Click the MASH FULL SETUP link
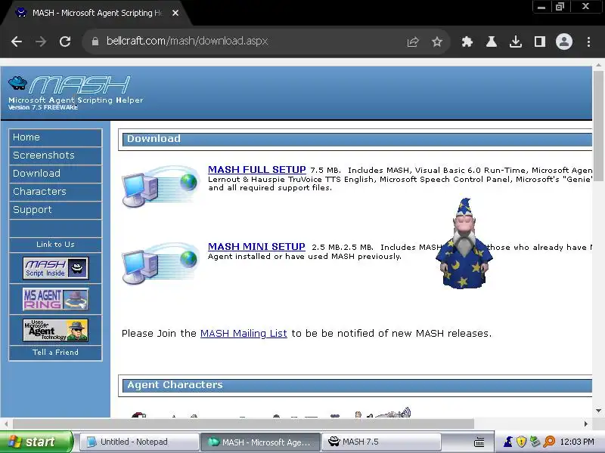This screenshot has width=605, height=453. click(256, 169)
